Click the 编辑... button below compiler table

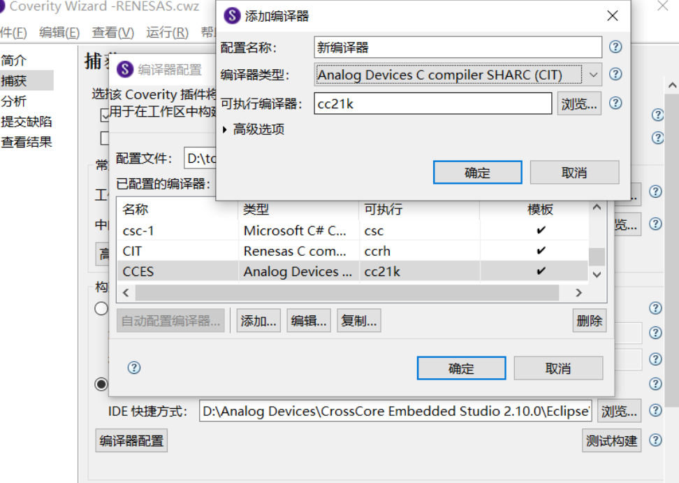click(309, 321)
